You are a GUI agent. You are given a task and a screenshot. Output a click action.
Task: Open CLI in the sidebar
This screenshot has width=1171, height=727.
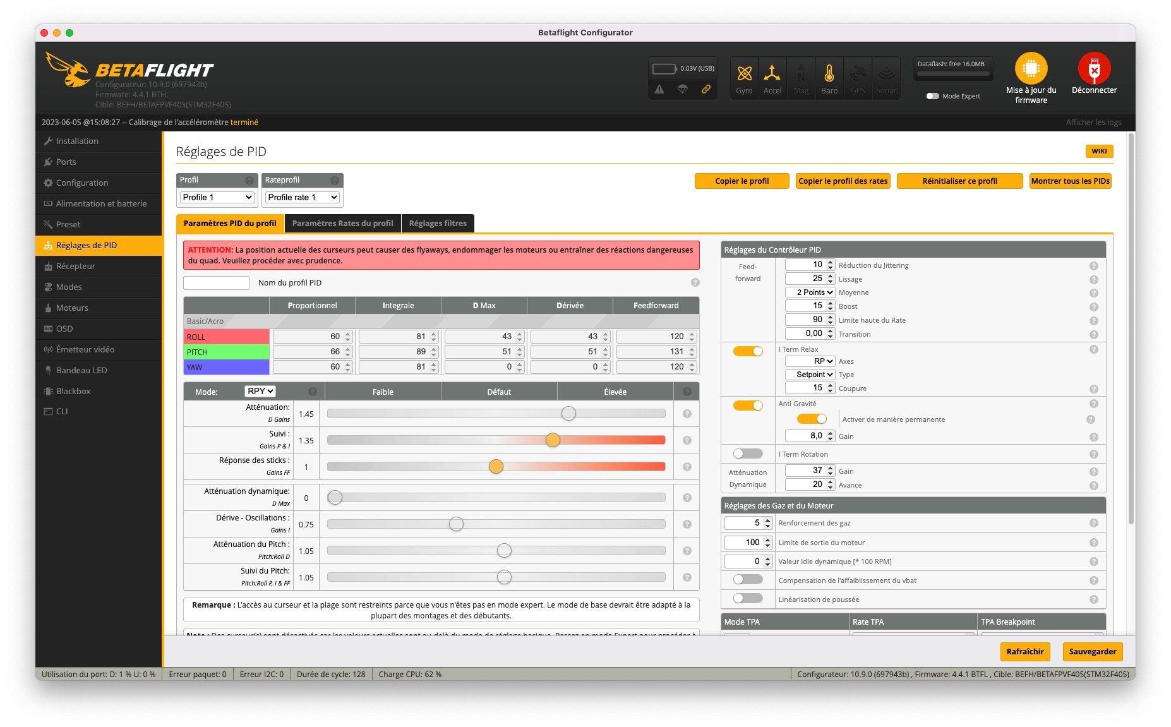pos(99,411)
